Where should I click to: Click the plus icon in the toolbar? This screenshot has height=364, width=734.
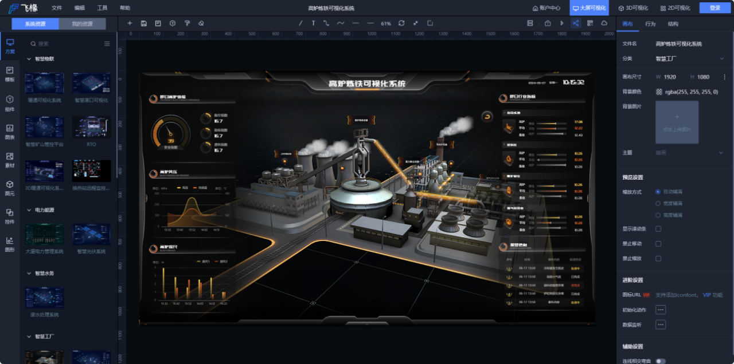[x=129, y=23]
